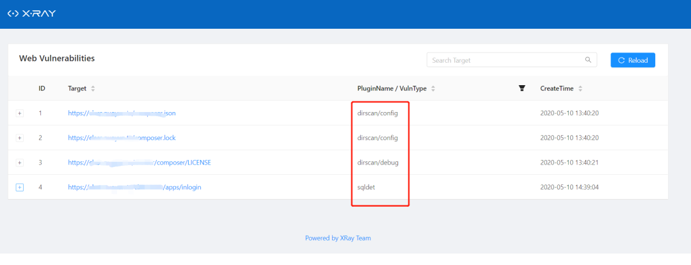Viewport: 691px width, 265px height.
Task: Expand row 3 composer/LICENSE details
Action: [x=19, y=163]
